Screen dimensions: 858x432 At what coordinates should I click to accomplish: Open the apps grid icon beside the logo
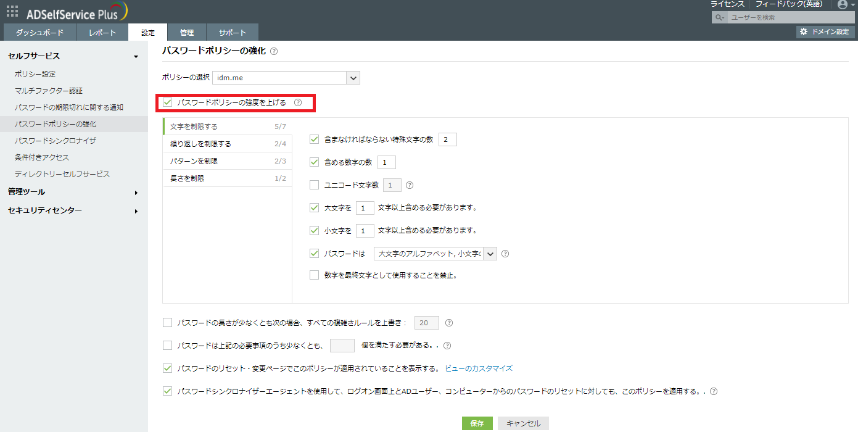click(12, 10)
